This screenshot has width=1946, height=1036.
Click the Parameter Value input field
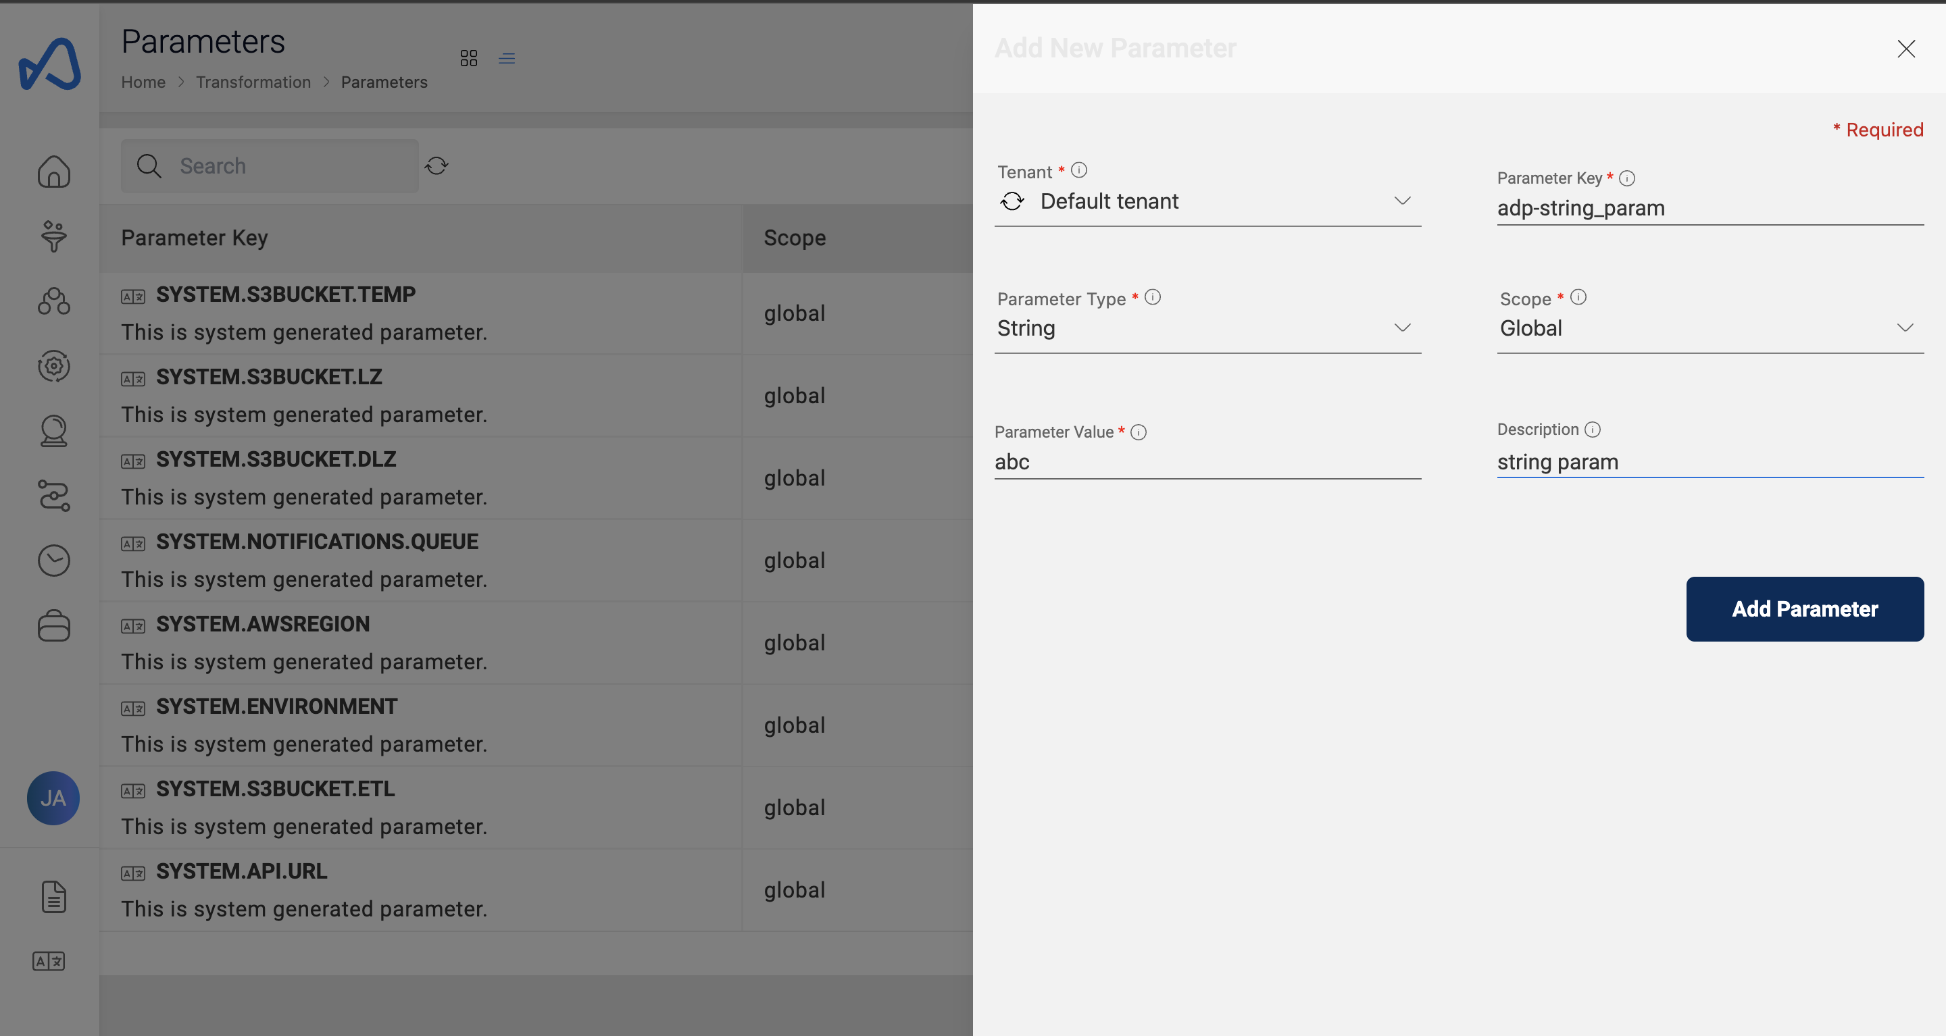pyautogui.click(x=1209, y=461)
